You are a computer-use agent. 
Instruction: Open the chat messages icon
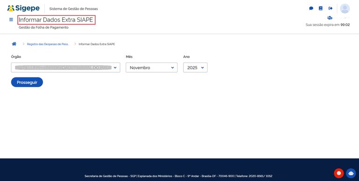point(311,8)
